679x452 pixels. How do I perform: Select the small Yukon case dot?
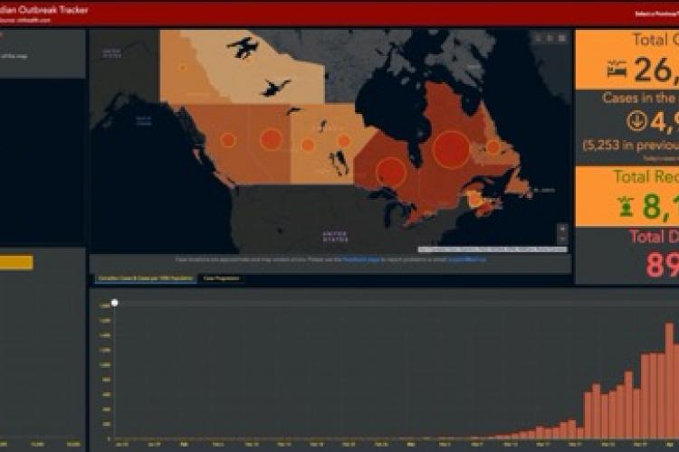pyautogui.click(x=183, y=68)
